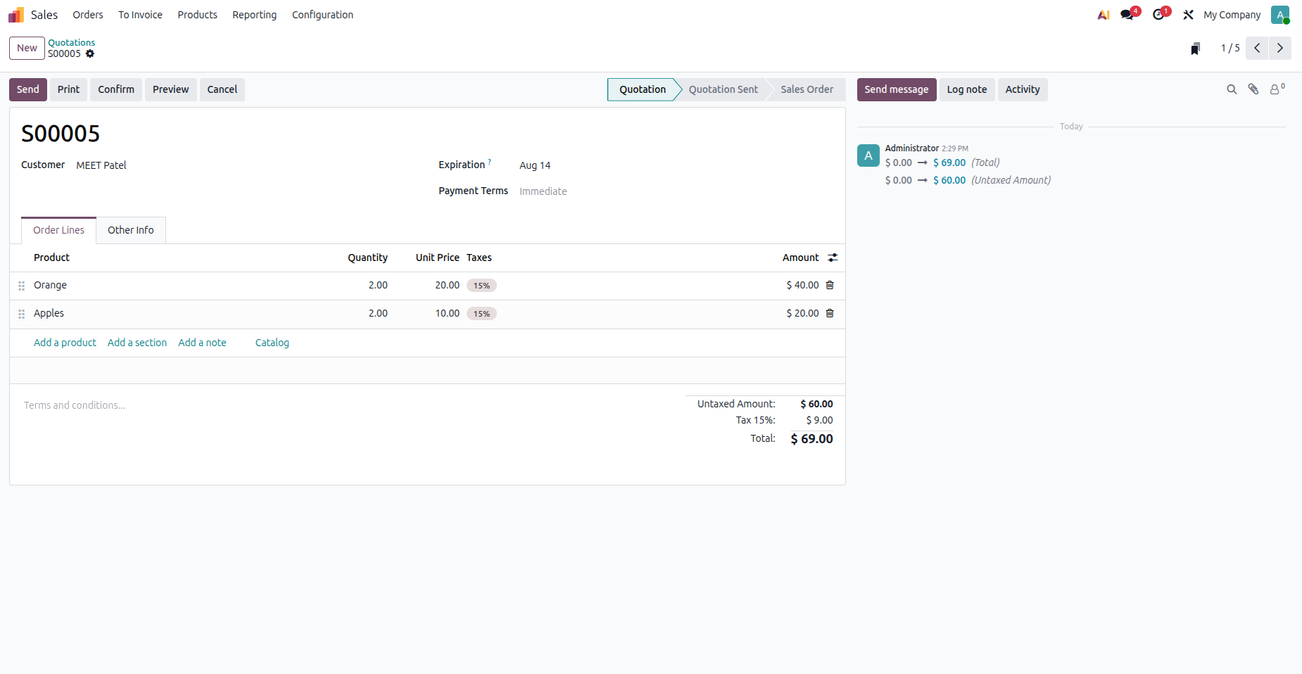Go to the next record arrow
1302x674 pixels.
point(1280,48)
